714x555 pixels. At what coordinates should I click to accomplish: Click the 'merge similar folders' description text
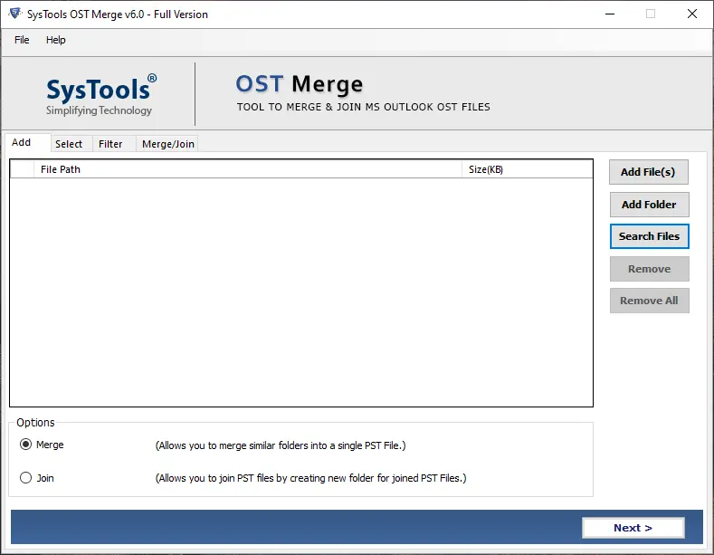pyautogui.click(x=281, y=445)
